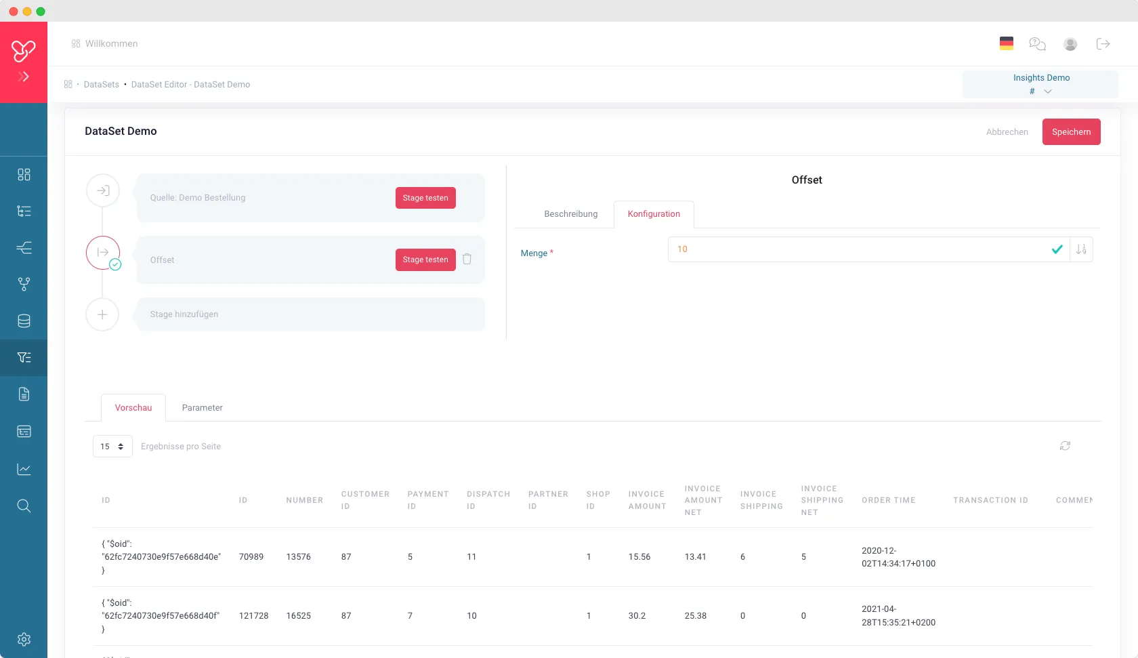Image resolution: width=1138 pixels, height=658 pixels.
Task: Switch to the Parameter tab
Action: (202, 408)
